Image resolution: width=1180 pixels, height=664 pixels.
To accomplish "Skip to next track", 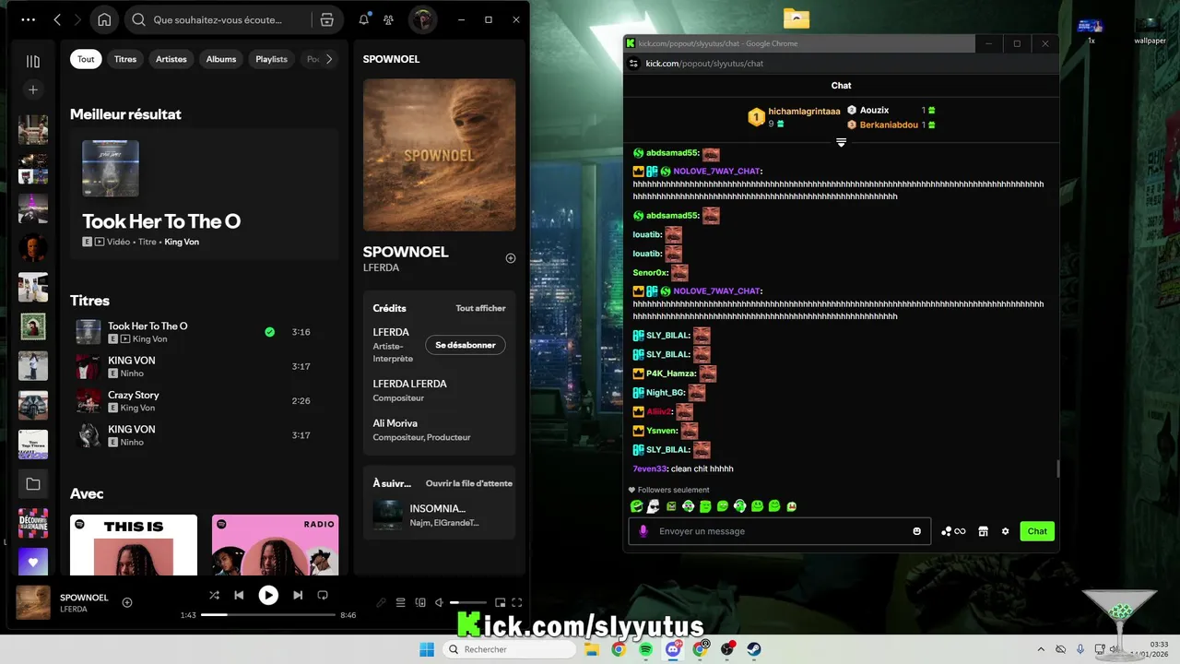I will [x=298, y=596].
